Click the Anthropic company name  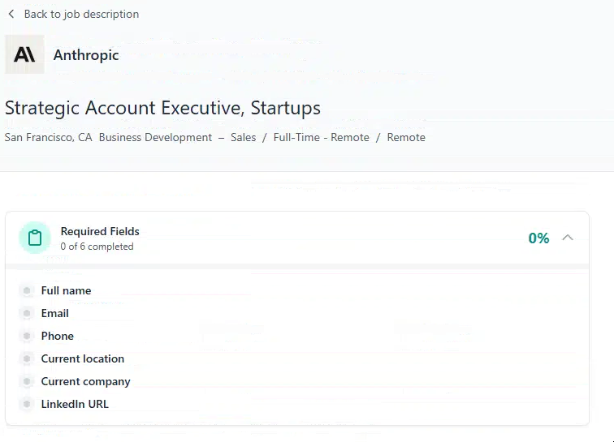click(x=86, y=55)
